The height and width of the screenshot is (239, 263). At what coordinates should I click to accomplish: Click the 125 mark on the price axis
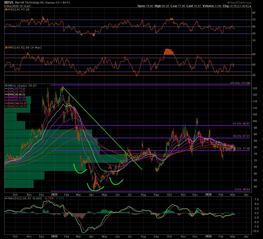254,88
